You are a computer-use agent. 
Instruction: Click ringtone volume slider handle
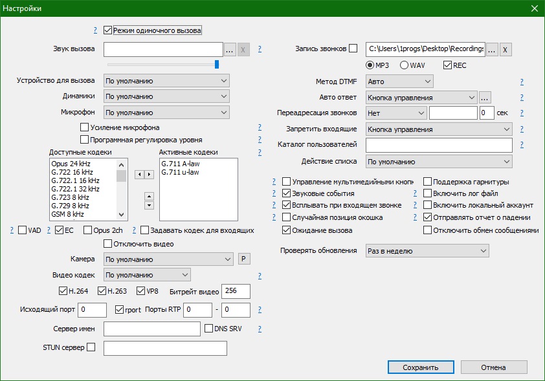pyautogui.click(x=217, y=64)
